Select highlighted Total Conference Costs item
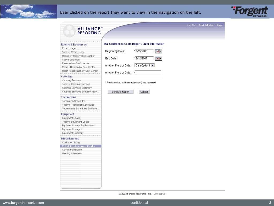274x206 pixels. click(x=81, y=146)
